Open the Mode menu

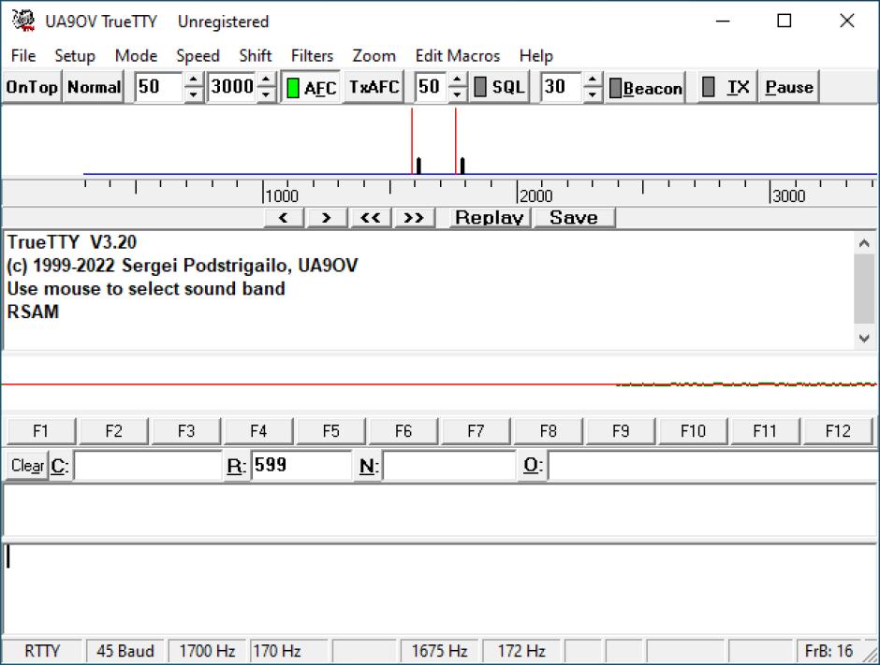click(136, 55)
